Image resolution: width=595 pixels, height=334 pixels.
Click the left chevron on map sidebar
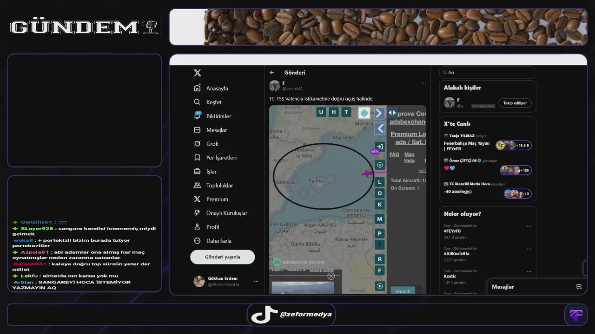tap(380, 128)
